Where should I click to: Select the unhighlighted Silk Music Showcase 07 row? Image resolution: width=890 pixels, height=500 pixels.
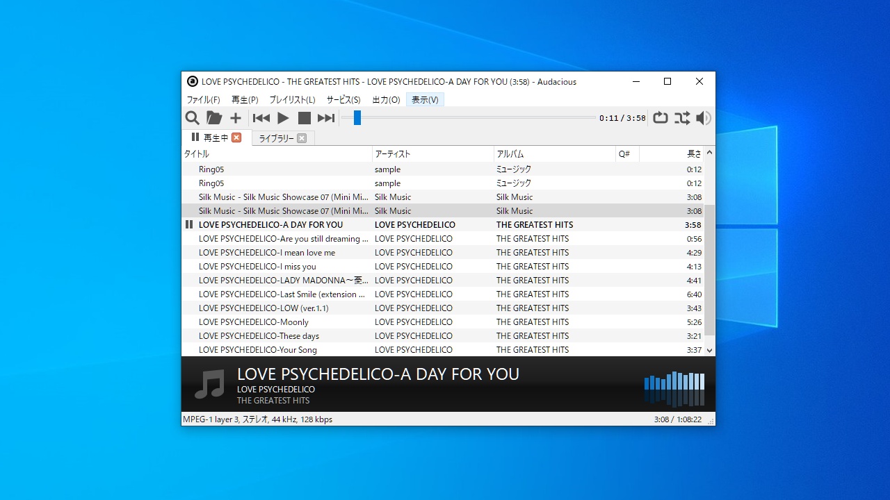[443, 197]
